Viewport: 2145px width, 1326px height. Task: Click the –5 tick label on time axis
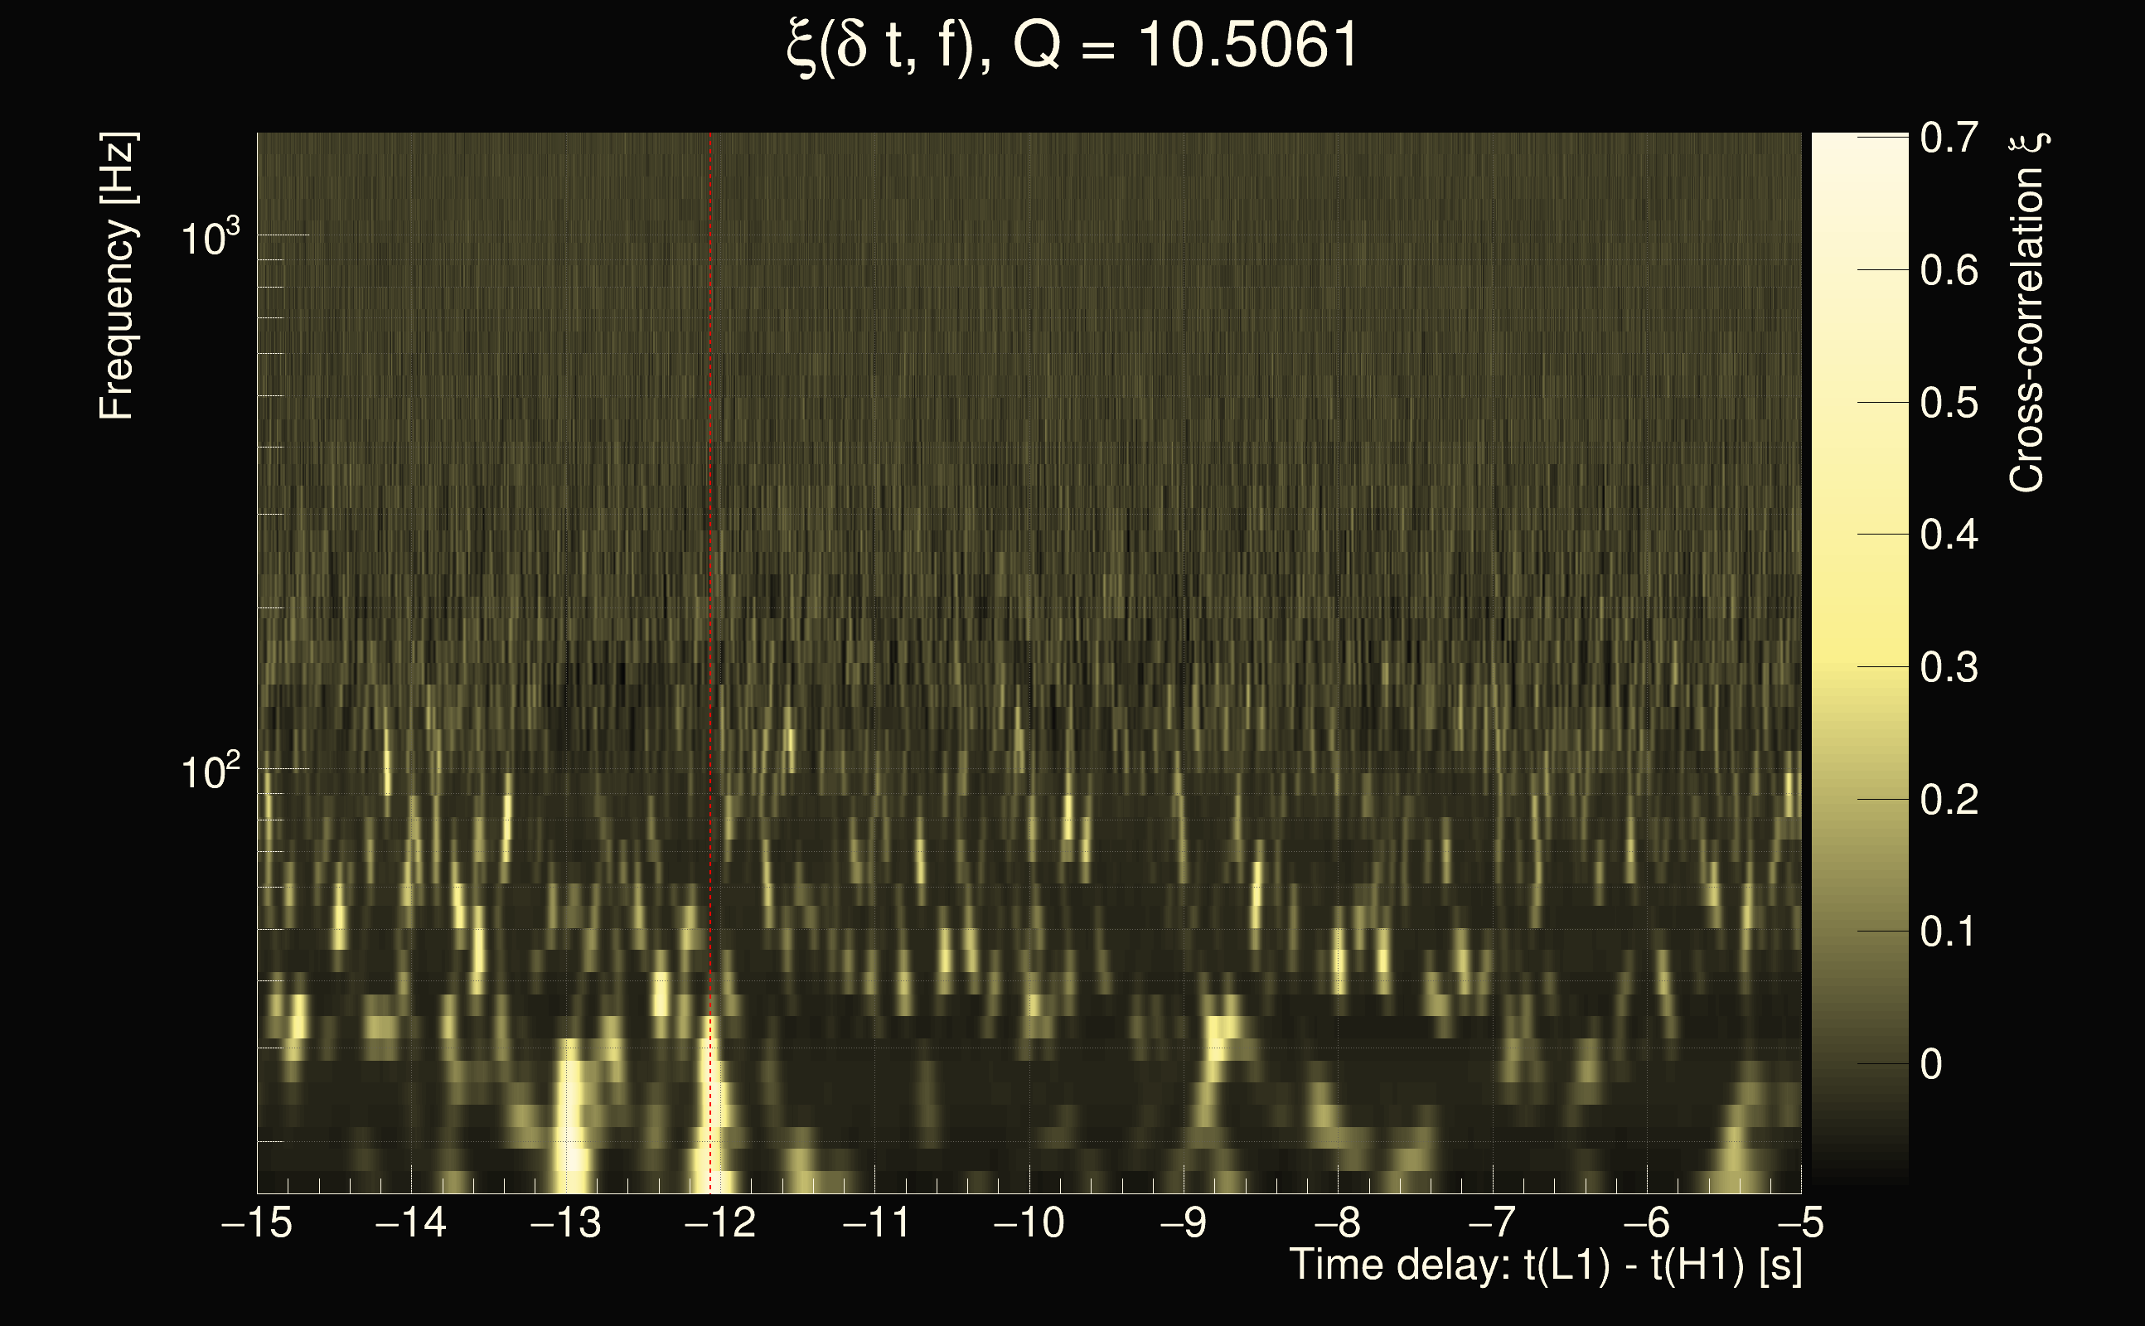[x=1800, y=1222]
